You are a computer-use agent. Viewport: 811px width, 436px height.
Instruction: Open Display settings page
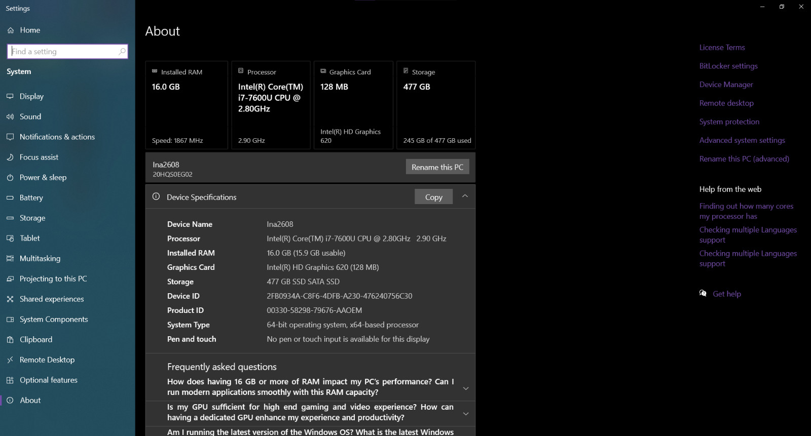pos(67,96)
